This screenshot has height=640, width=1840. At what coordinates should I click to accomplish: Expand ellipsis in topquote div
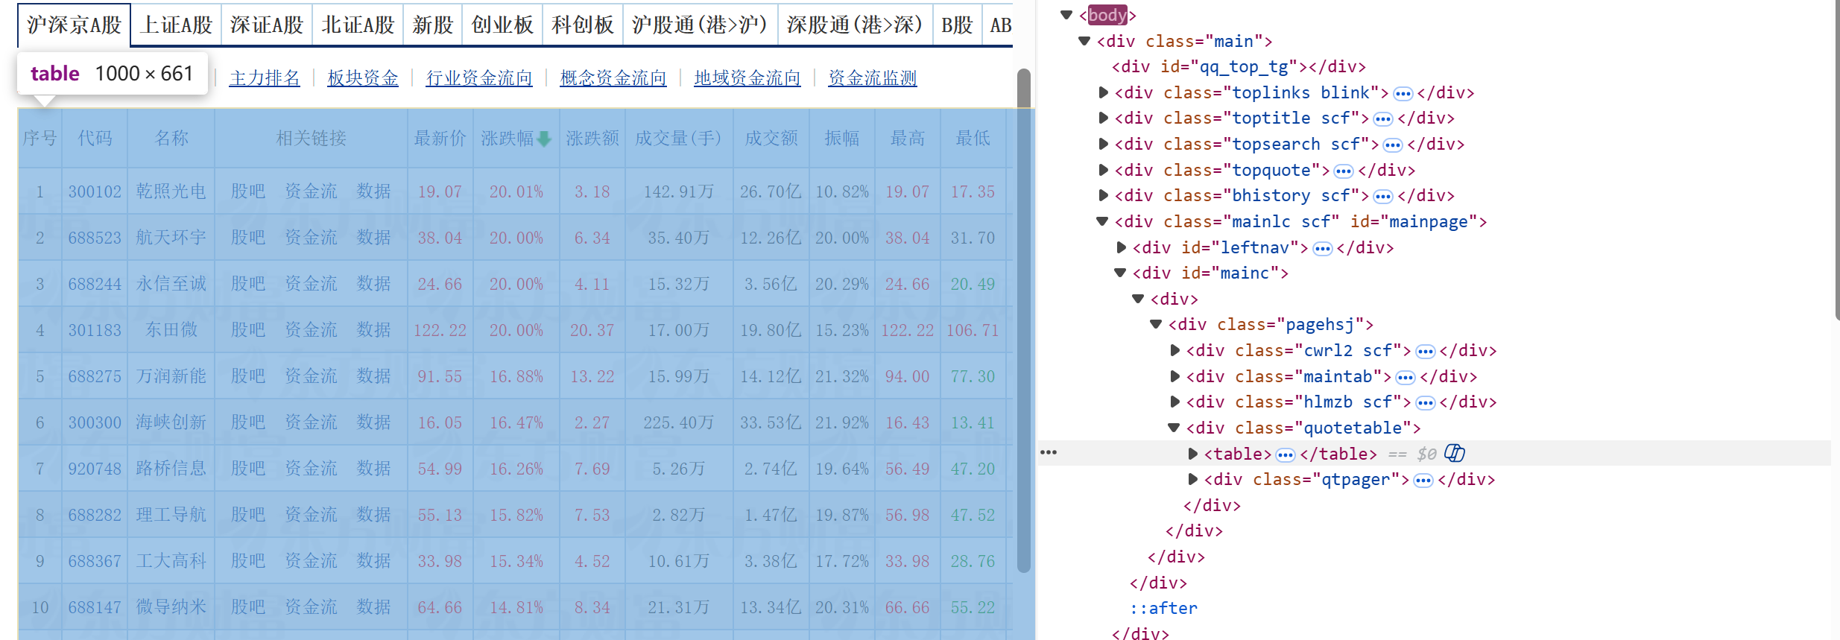coord(1344,171)
